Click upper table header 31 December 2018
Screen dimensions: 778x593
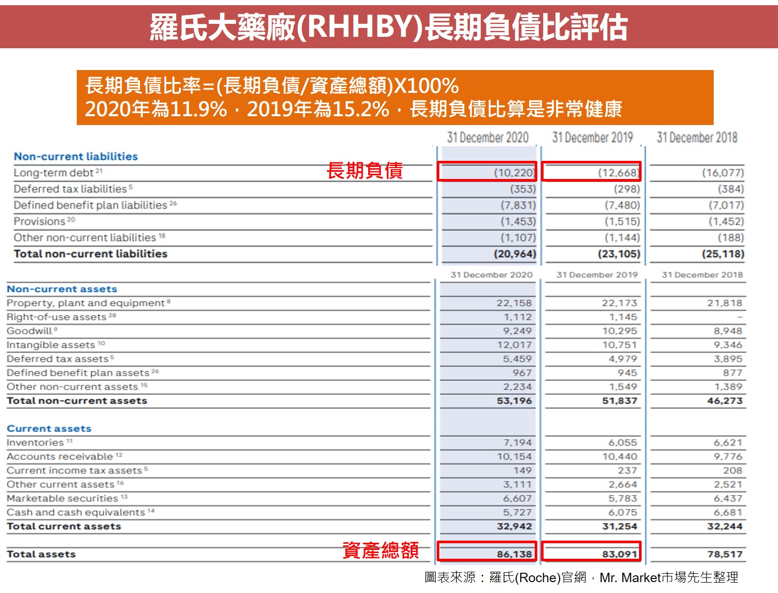tap(697, 137)
